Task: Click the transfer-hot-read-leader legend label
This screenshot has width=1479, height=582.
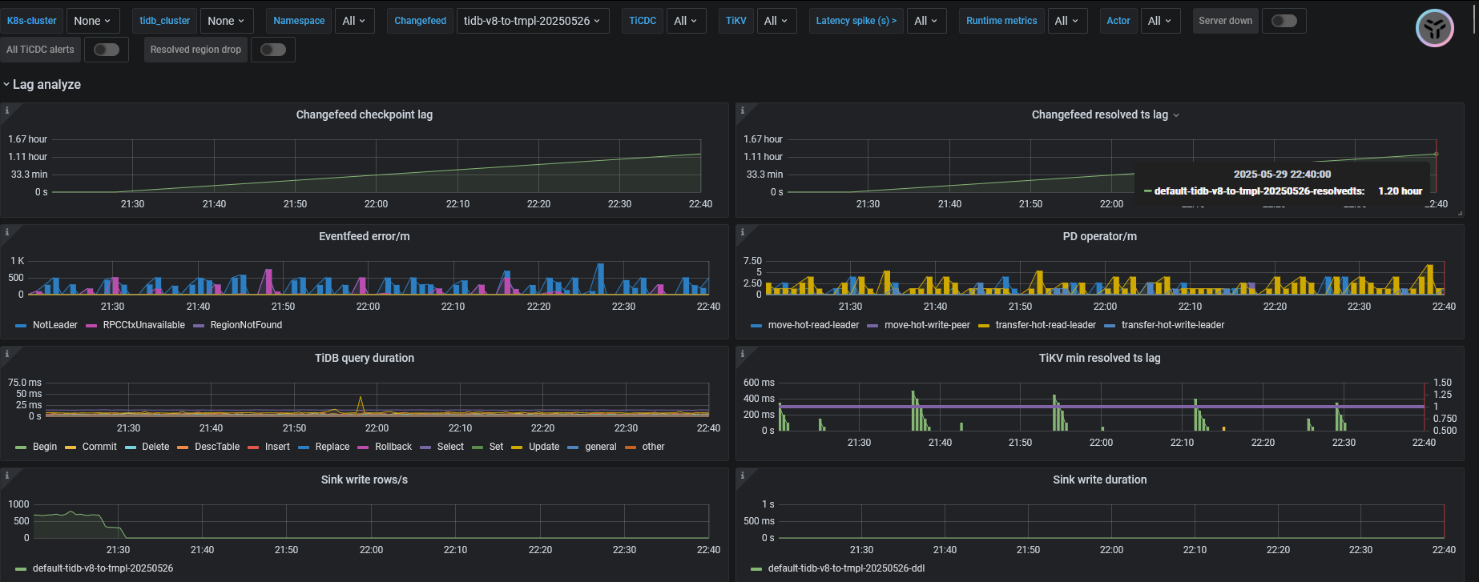Action: 1045,325
